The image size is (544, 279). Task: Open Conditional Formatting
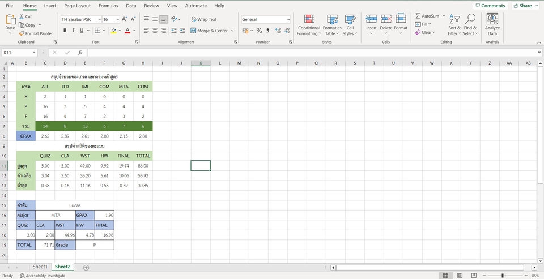click(309, 25)
